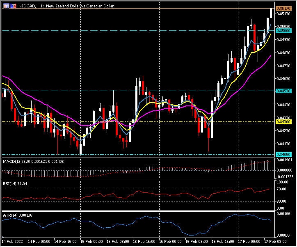Click the 14 Feb 08:00 time label
This screenshot has height=247, width=297.
[x=39, y=242]
